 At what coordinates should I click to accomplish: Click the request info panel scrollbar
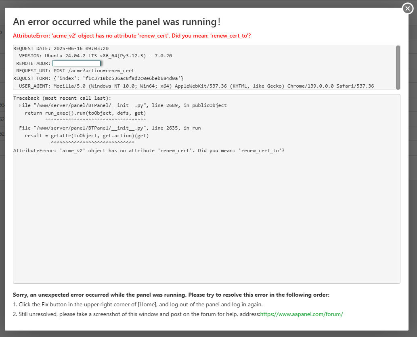click(x=398, y=67)
